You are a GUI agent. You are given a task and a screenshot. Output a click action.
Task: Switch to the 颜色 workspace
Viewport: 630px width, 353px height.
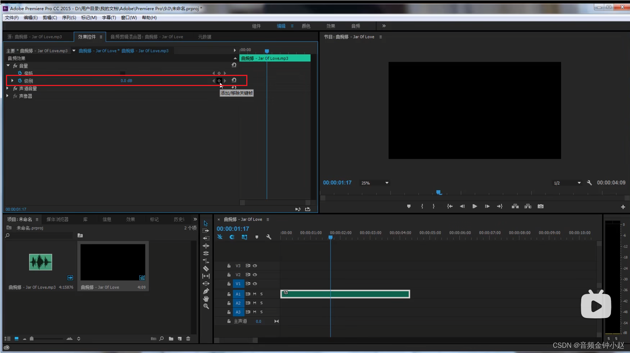306,26
